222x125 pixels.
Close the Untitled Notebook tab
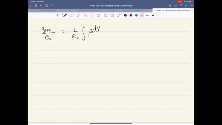pos(29,10)
